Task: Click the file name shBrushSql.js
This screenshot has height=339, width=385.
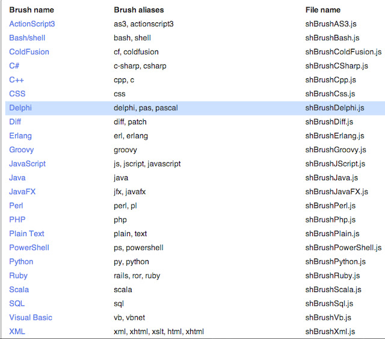Action: coord(329,304)
